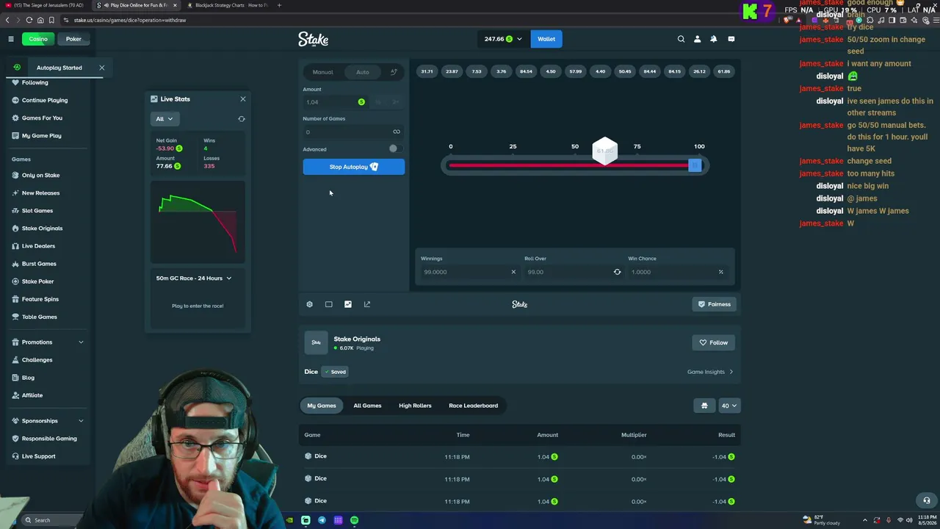Click the blue roll-over slider handle
This screenshot has height=529, width=940.
(695, 165)
